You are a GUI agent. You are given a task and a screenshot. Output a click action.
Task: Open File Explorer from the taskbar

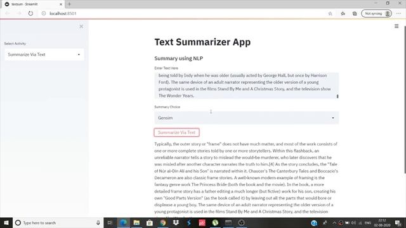click(x=136, y=223)
